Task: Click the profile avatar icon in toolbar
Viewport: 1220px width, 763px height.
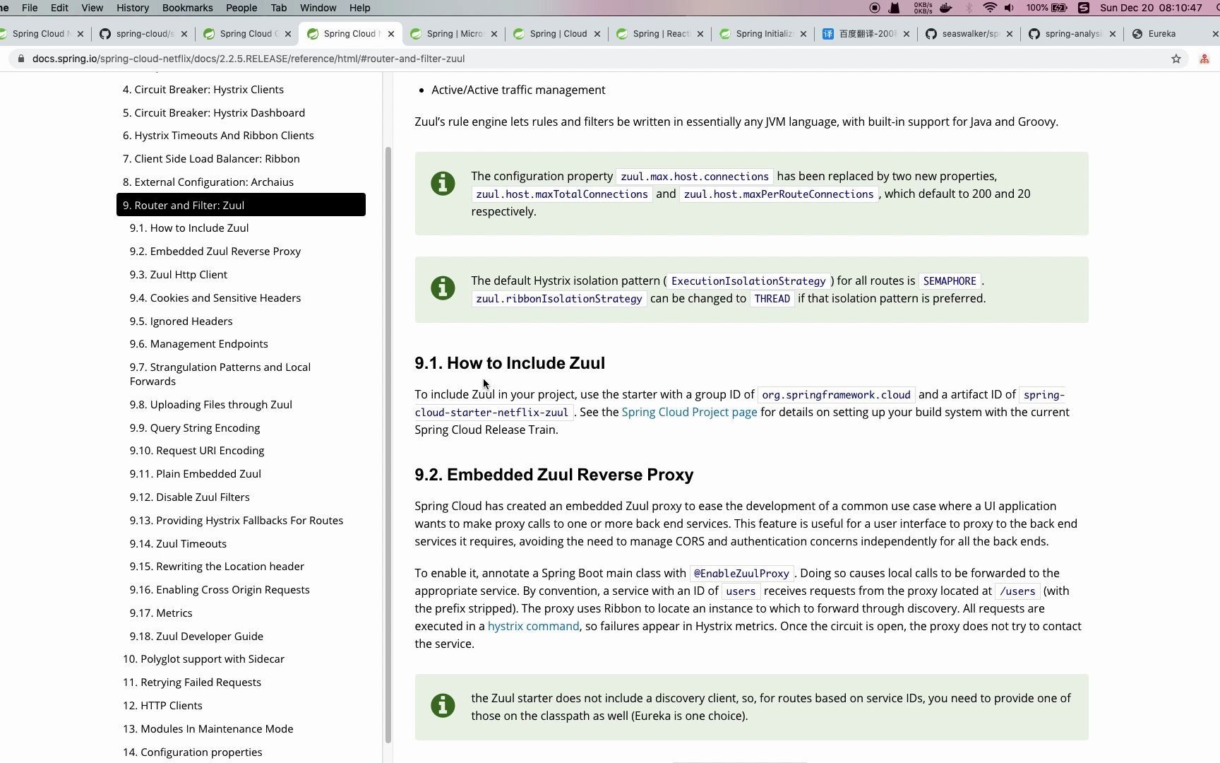Action: (1204, 59)
